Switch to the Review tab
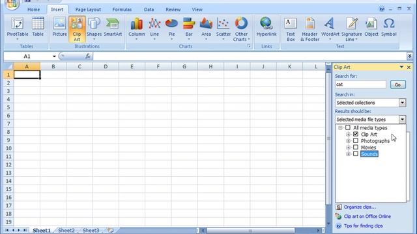Screen dimensions: 417x234 click(173, 10)
